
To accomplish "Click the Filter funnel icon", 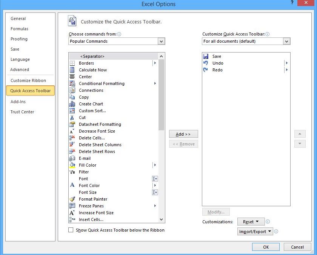I will click(72, 172).
